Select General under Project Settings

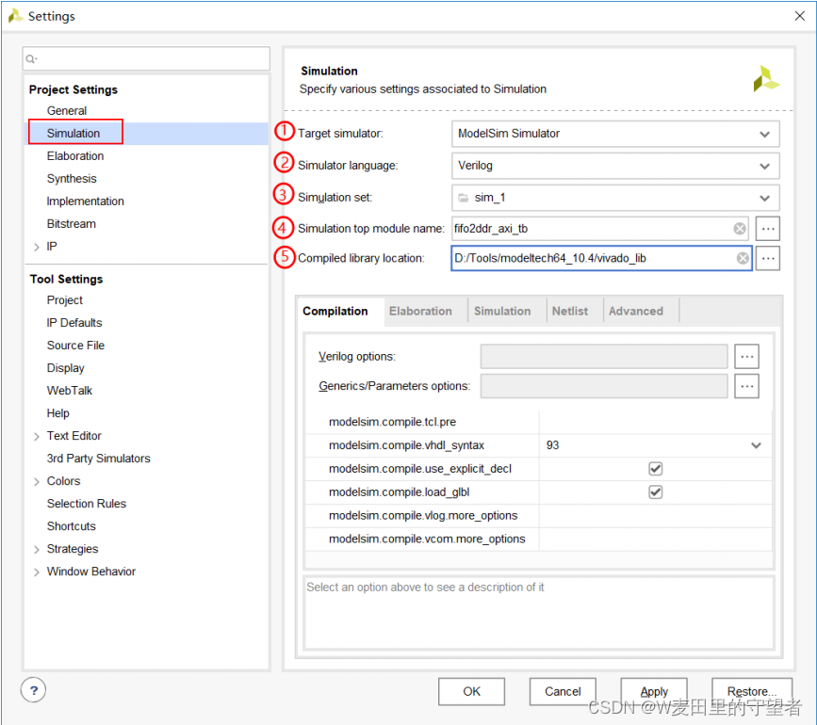tap(67, 111)
